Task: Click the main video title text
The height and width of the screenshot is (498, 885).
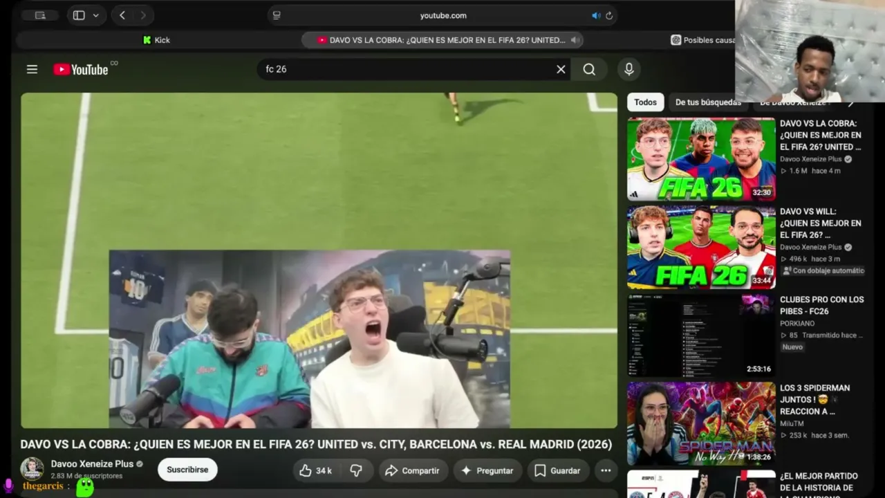Action: (x=316, y=444)
